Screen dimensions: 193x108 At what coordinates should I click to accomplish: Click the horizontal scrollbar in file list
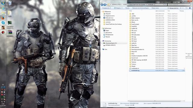155,101
